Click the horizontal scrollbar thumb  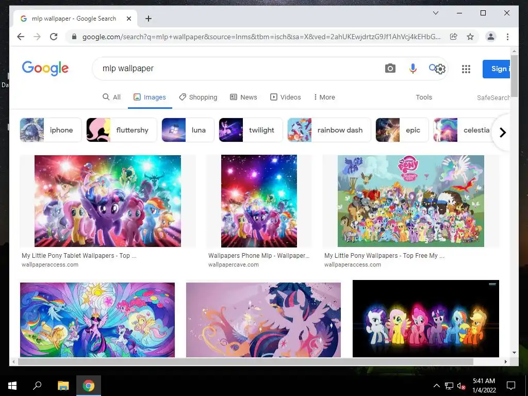(245, 361)
